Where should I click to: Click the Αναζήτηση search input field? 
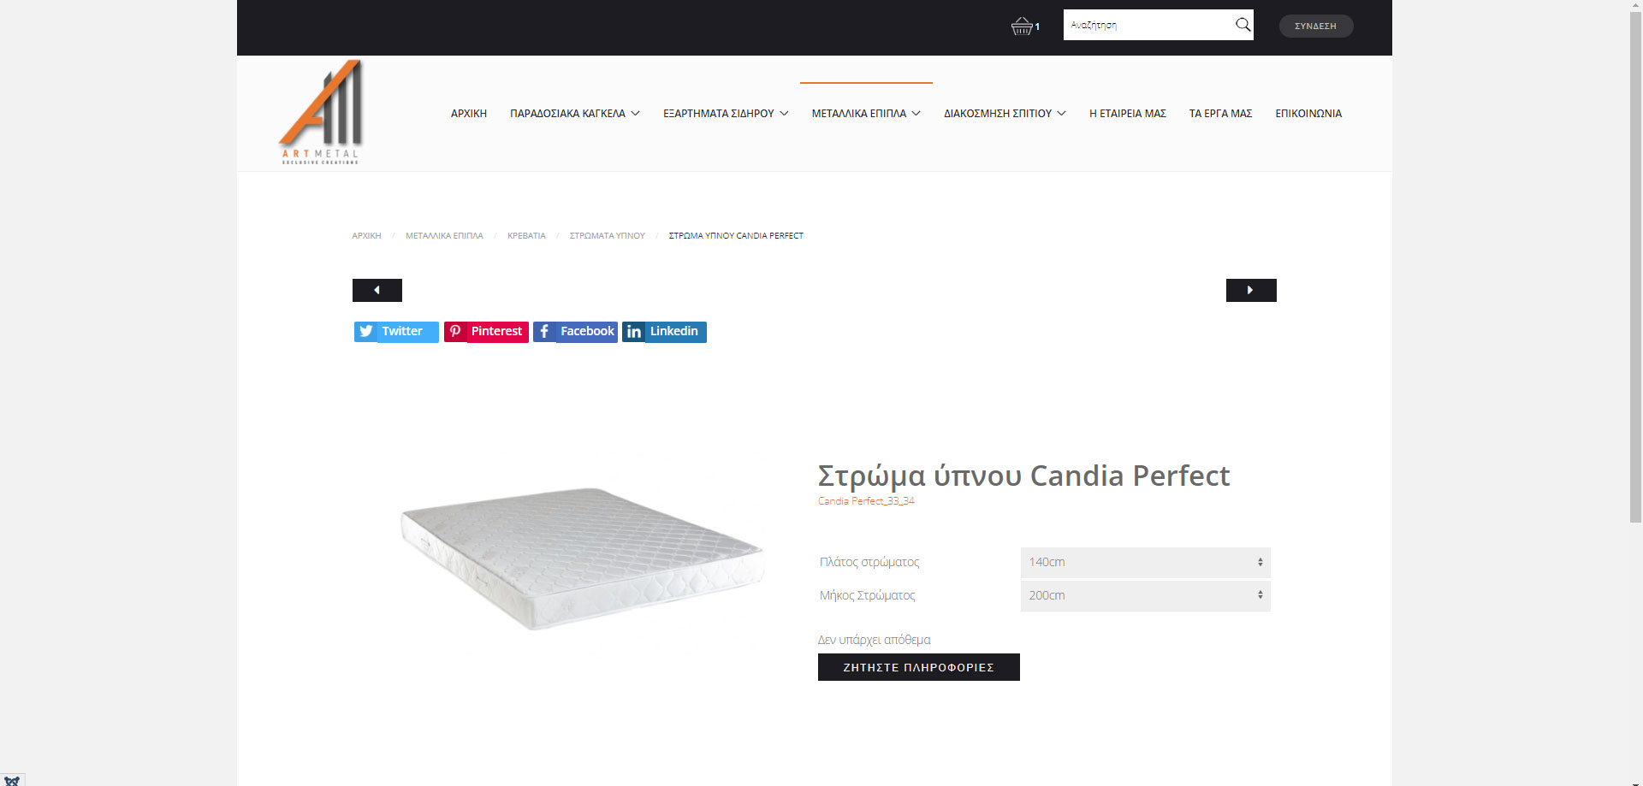click(x=1147, y=25)
